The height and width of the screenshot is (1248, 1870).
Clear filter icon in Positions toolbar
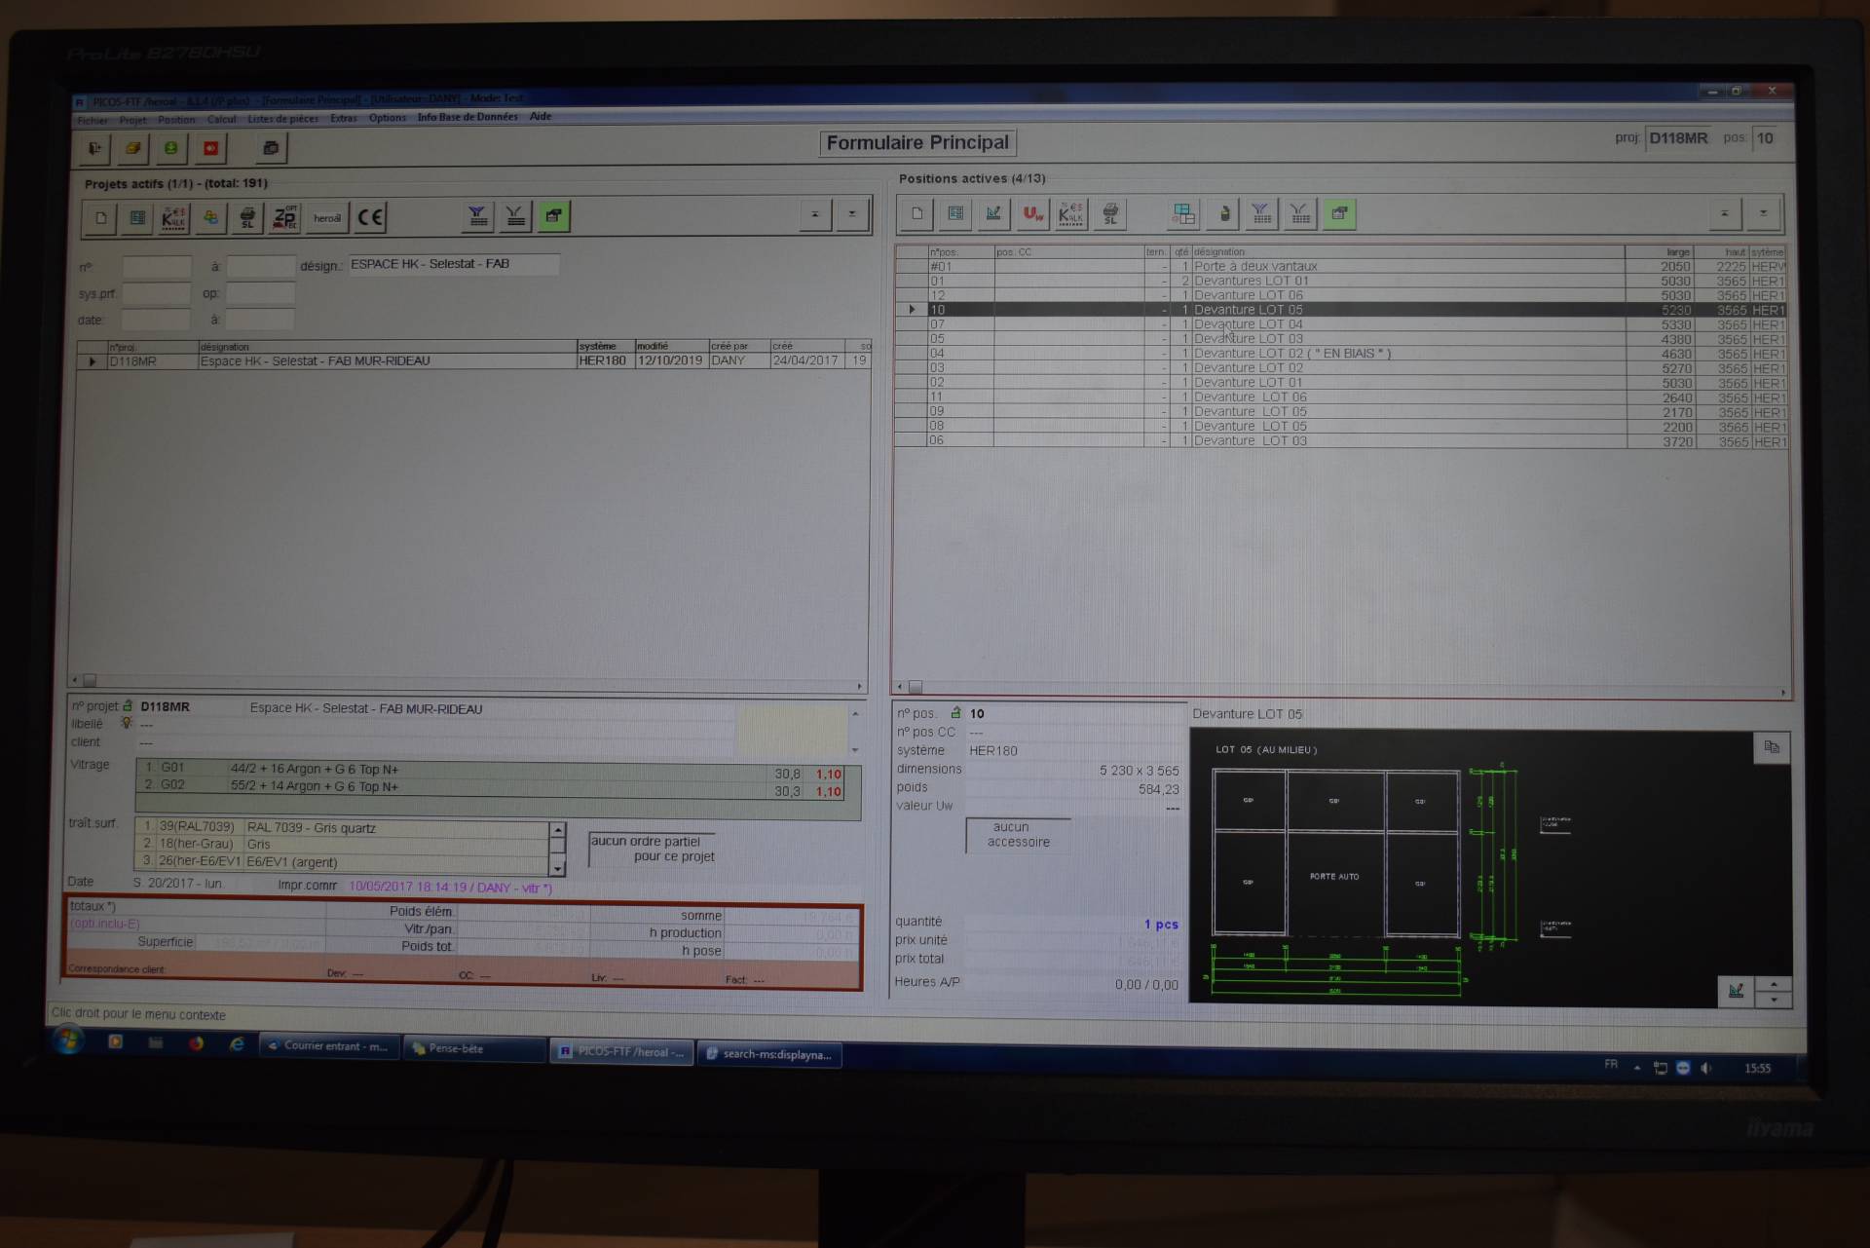click(x=1299, y=213)
